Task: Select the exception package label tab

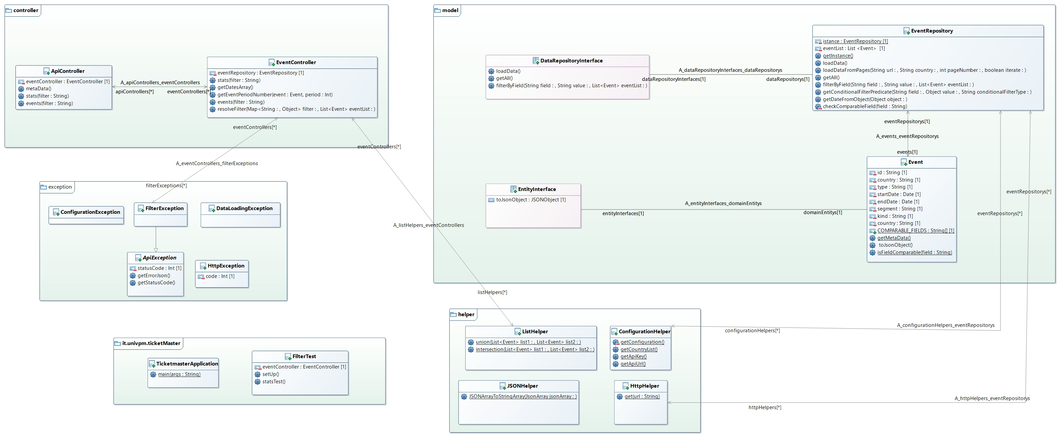Action: click(60, 187)
